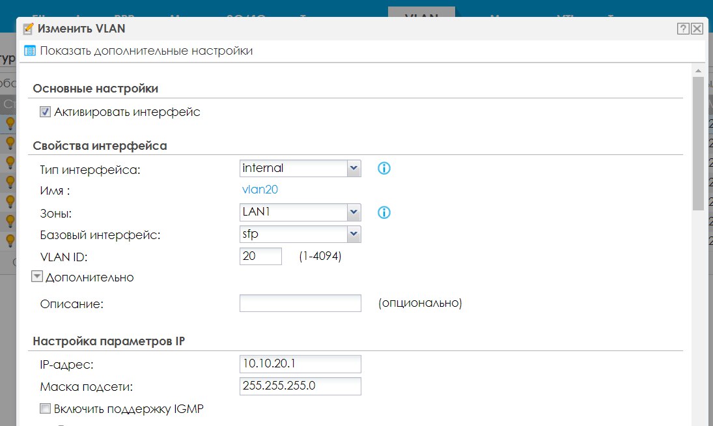
Task: Click the IP address field with 10.10.20.1
Action: [300, 364]
